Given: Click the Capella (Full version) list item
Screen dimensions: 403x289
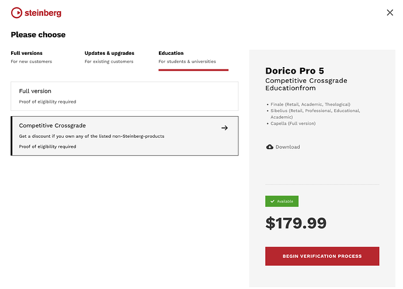Looking at the screenshot, I should click(x=294, y=123).
